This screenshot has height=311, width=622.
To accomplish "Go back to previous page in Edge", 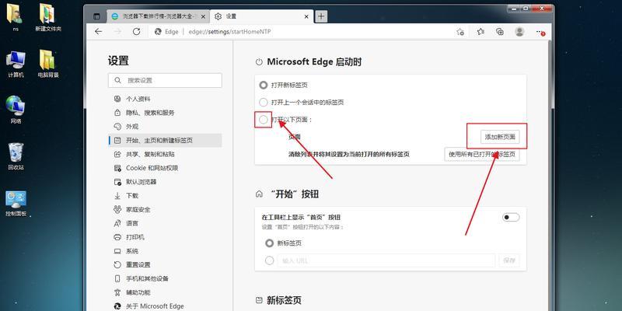I will point(99,32).
